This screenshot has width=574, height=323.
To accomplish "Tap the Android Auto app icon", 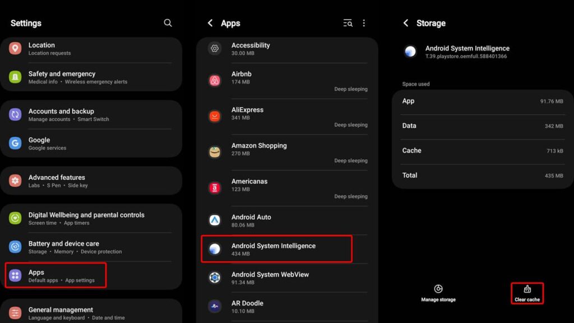I will pyautogui.click(x=215, y=220).
